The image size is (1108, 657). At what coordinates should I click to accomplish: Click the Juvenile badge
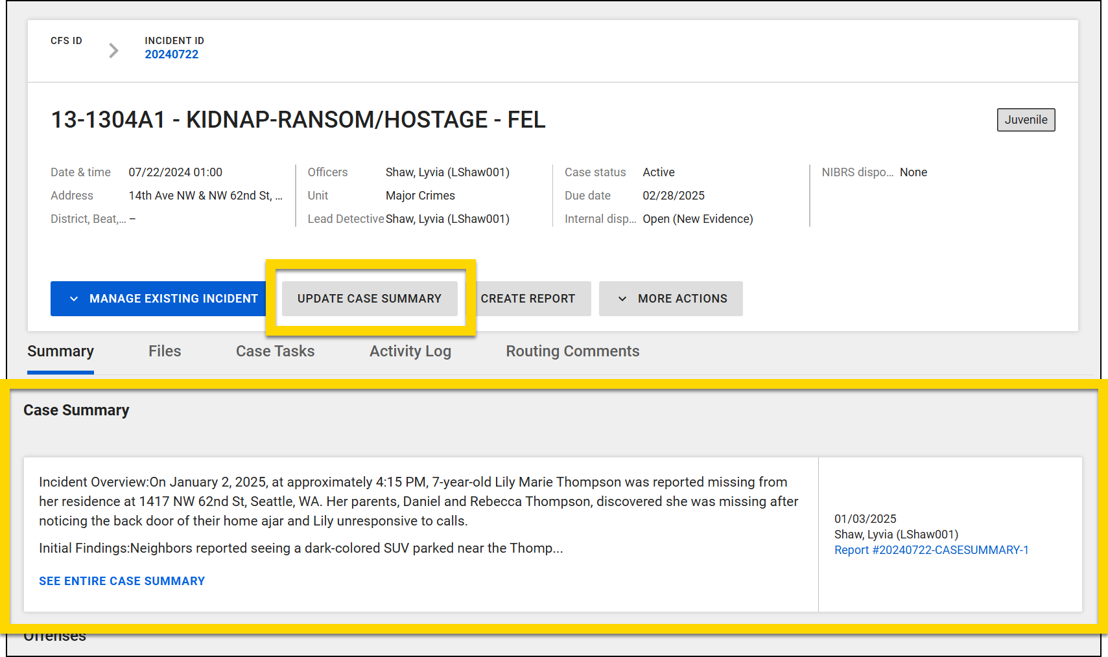click(1026, 120)
